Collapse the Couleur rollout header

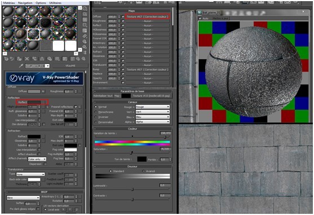[132, 129]
